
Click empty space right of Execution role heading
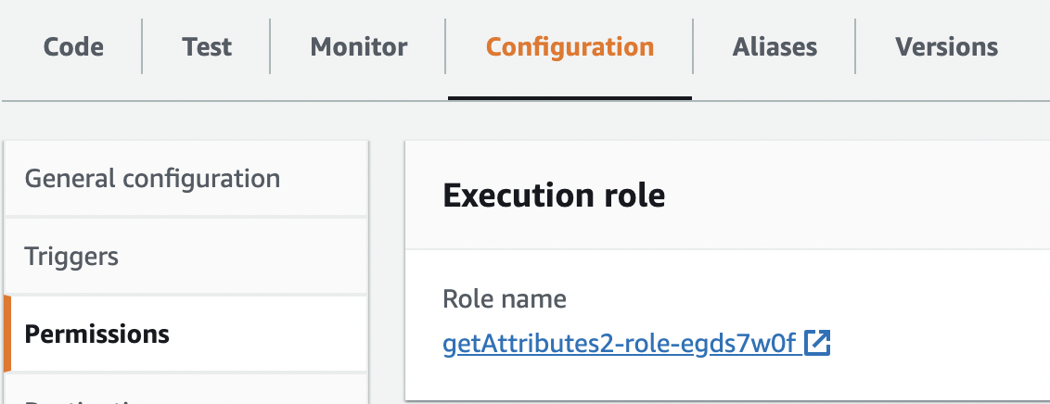coord(853,196)
